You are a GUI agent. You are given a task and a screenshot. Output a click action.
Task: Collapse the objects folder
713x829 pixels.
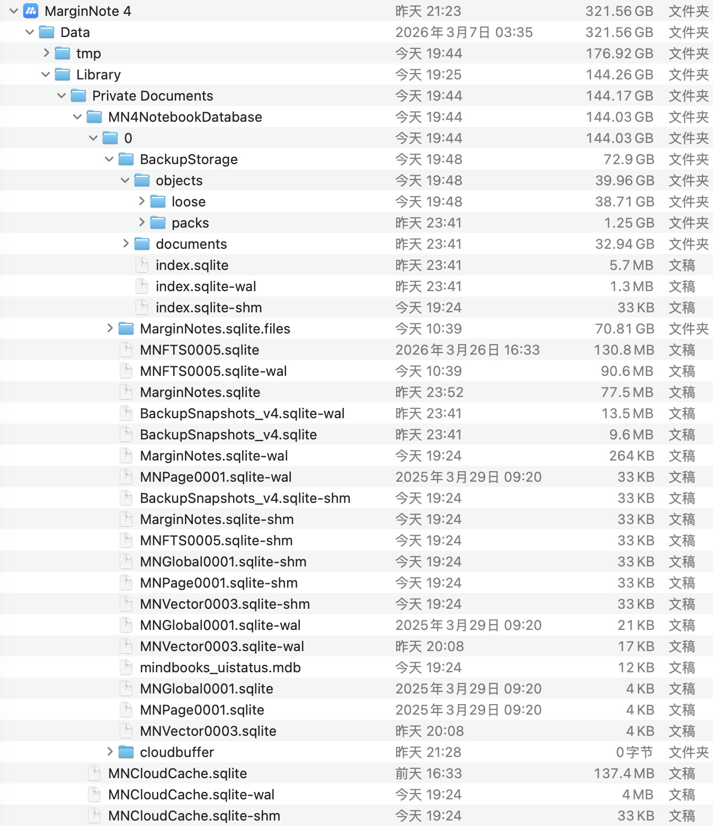[125, 181]
